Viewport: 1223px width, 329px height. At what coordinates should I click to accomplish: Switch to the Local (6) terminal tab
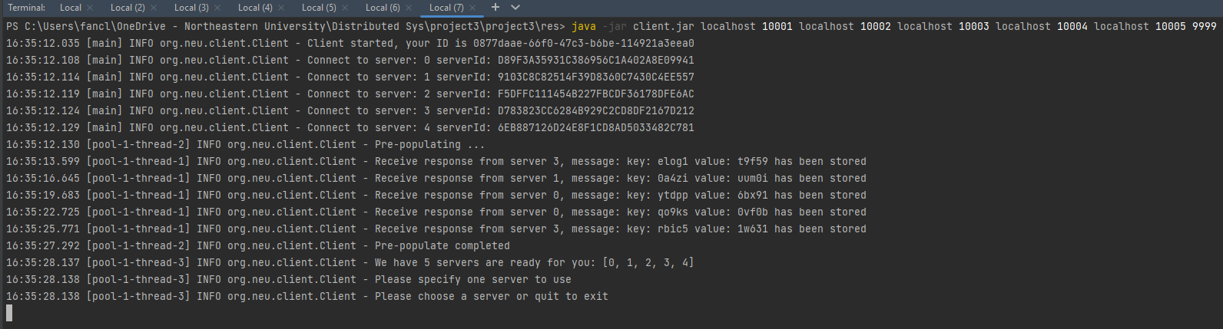383,8
